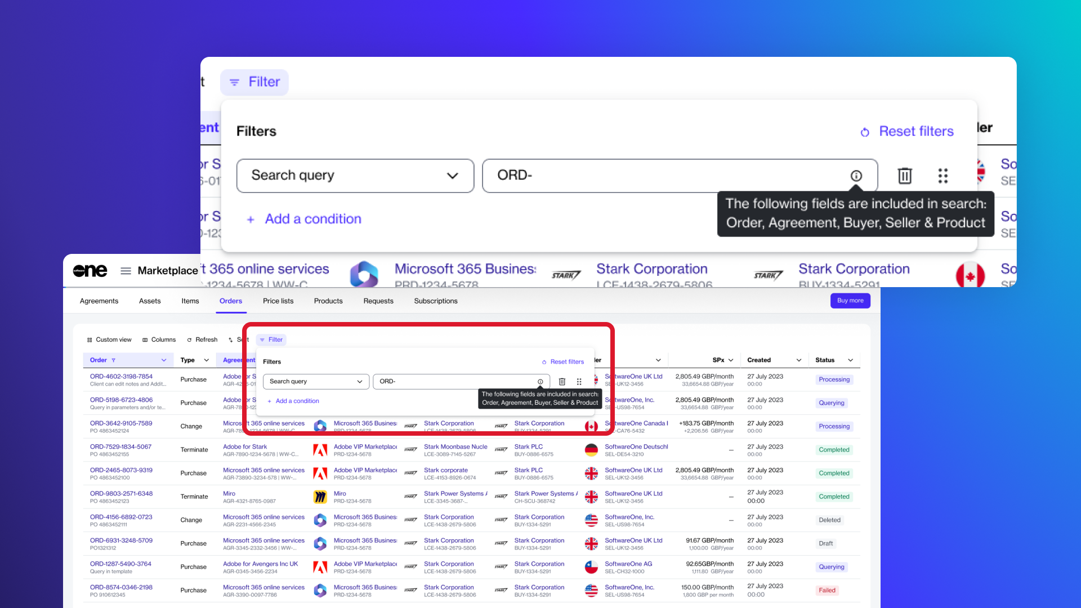This screenshot has width=1081, height=608.
Task: Click the large trash icon to delete the filter
Action: (x=904, y=176)
